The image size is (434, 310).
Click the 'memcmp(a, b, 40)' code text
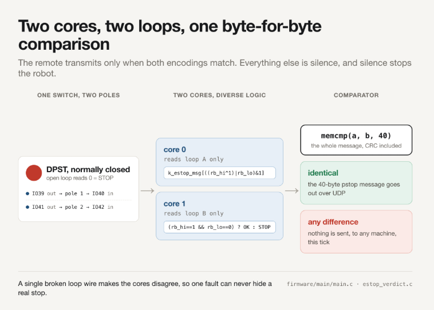(356, 136)
